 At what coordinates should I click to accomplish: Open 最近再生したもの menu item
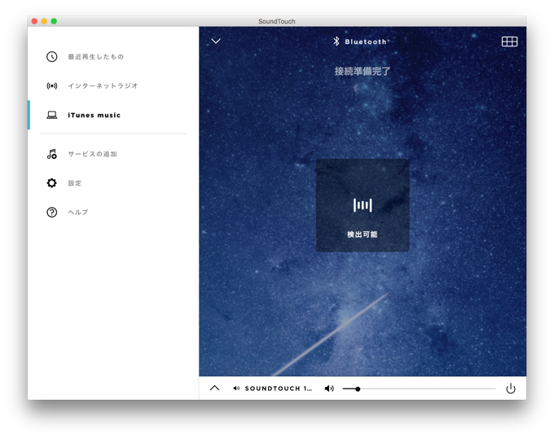tap(95, 57)
